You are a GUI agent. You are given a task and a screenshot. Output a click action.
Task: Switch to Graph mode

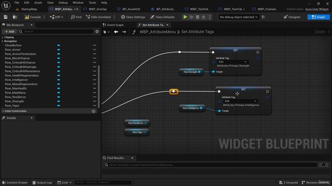pyautogui.click(x=319, y=17)
